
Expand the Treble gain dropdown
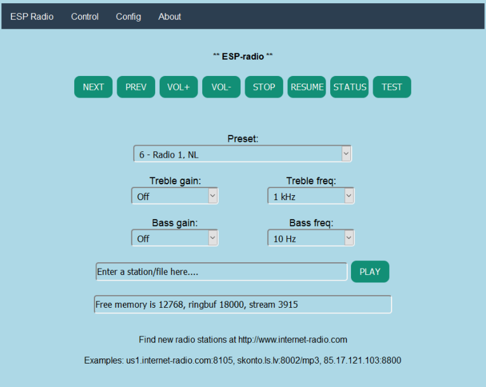pyautogui.click(x=174, y=196)
